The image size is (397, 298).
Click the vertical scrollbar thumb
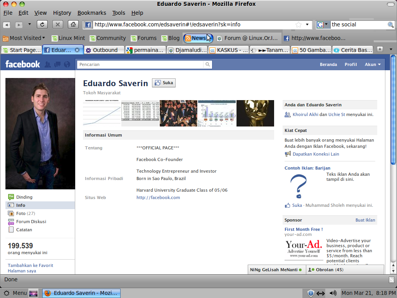point(393,110)
